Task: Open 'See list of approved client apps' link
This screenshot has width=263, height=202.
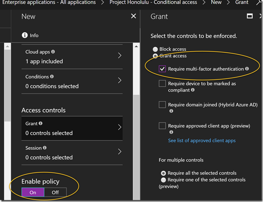Action: point(202,140)
